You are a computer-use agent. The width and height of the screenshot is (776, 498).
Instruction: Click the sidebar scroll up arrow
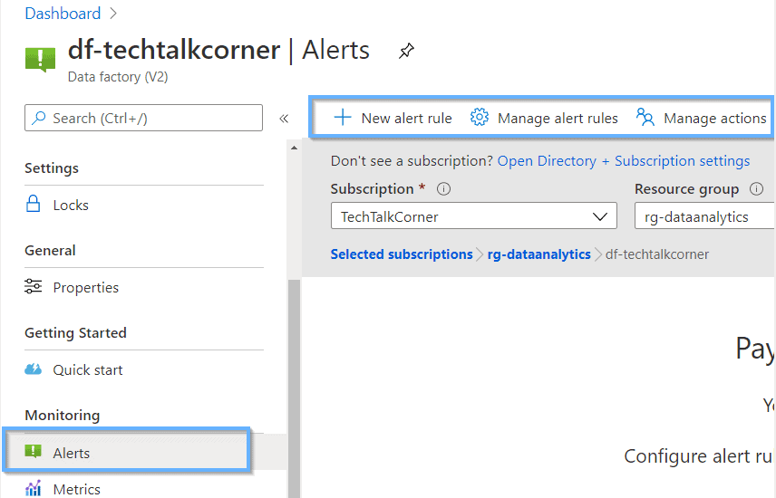(x=294, y=148)
